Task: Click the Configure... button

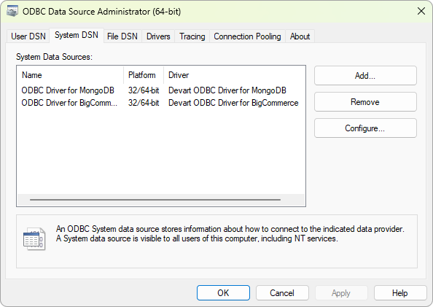Action: point(365,128)
